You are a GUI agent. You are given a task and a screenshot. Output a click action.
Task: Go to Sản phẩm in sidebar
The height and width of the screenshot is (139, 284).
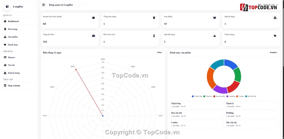tap(19, 37)
